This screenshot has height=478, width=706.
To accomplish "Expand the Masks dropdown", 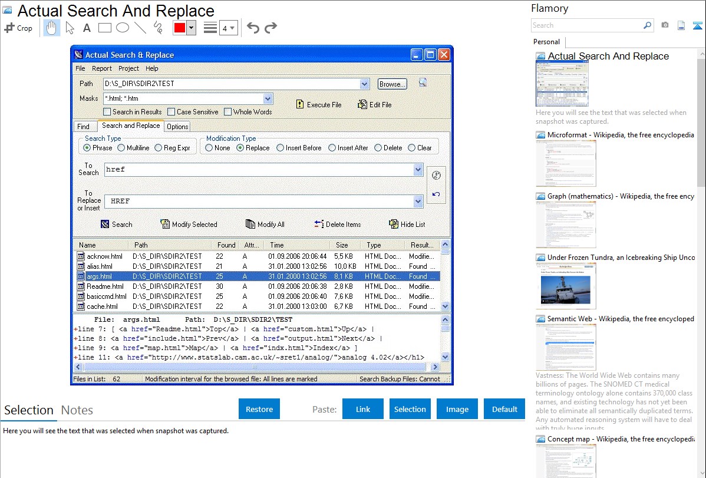I will pos(268,98).
